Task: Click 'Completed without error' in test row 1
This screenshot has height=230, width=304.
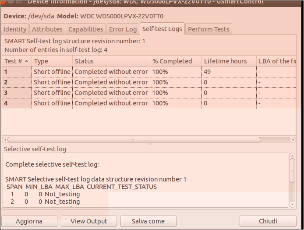Action: [x=111, y=72]
